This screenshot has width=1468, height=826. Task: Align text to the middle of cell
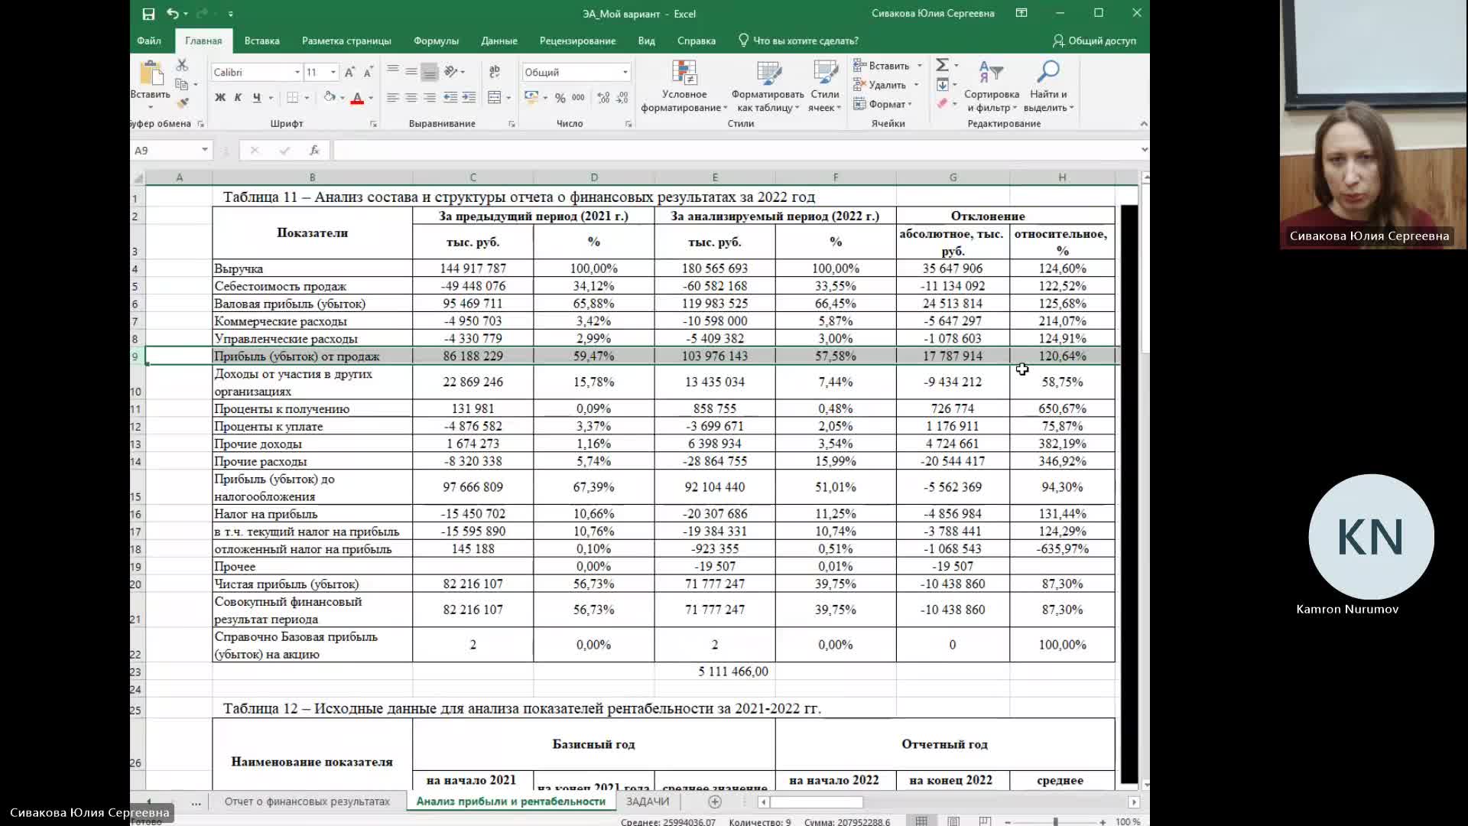[411, 71]
